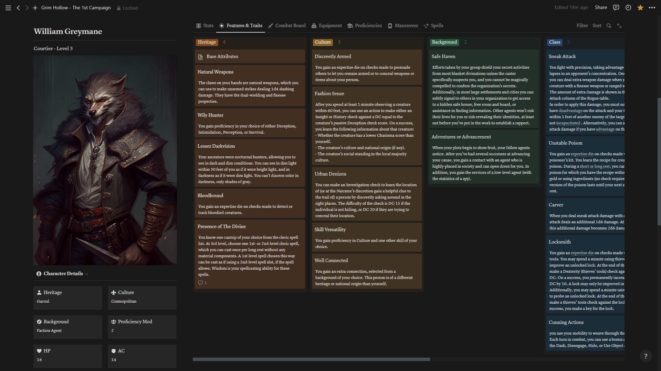The image size is (661, 371).
Task: Toggle the favorite star icon
Action: [640, 8]
